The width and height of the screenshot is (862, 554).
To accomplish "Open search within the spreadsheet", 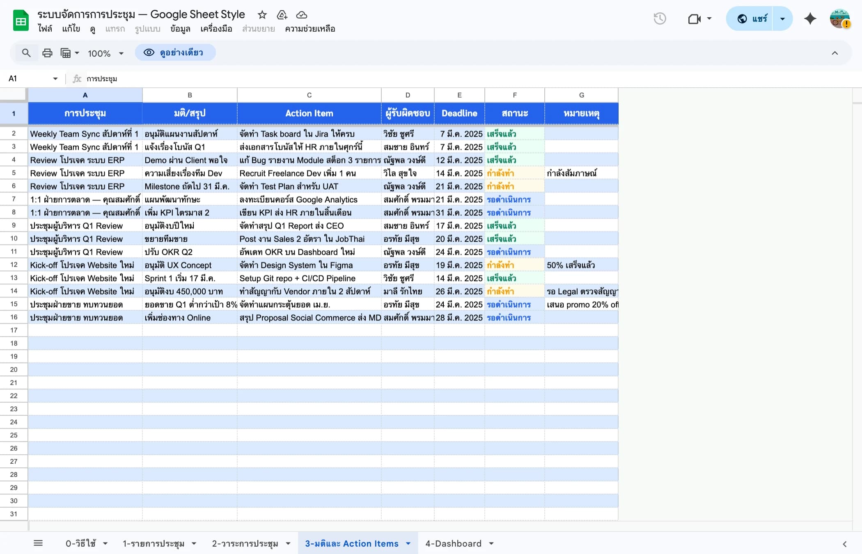I will (26, 53).
